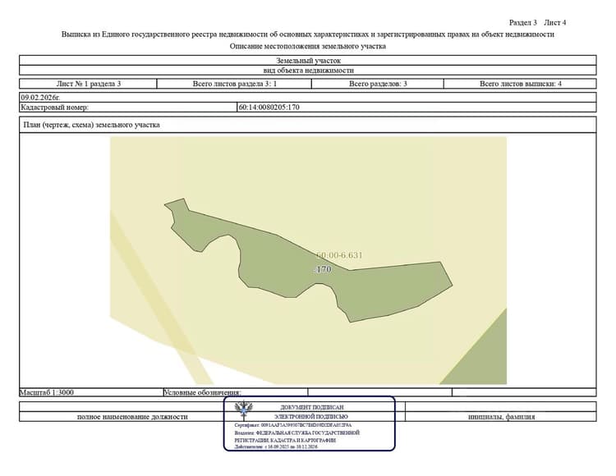Click the parcel label 170 on the map

pos(324,269)
